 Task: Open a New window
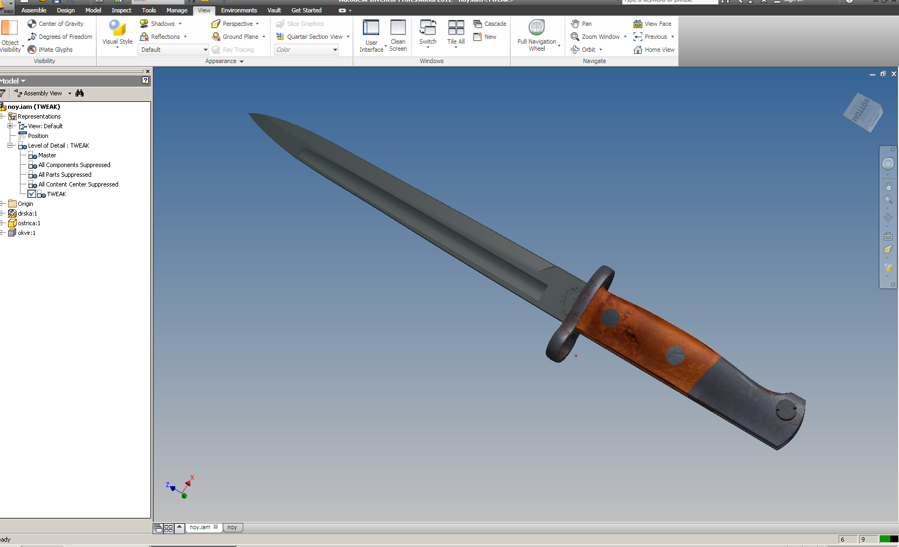(485, 37)
